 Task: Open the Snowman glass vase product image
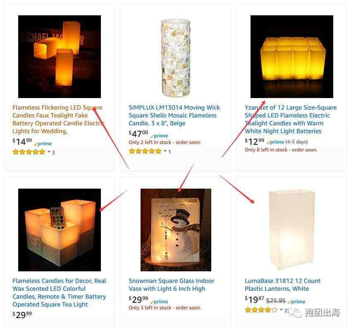coord(176,230)
